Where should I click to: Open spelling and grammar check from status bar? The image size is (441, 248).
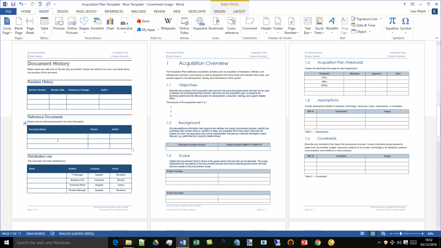pos(52,234)
